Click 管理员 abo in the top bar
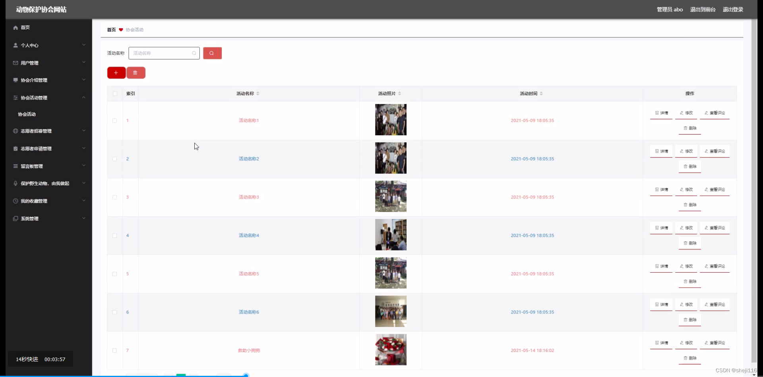 [670, 10]
